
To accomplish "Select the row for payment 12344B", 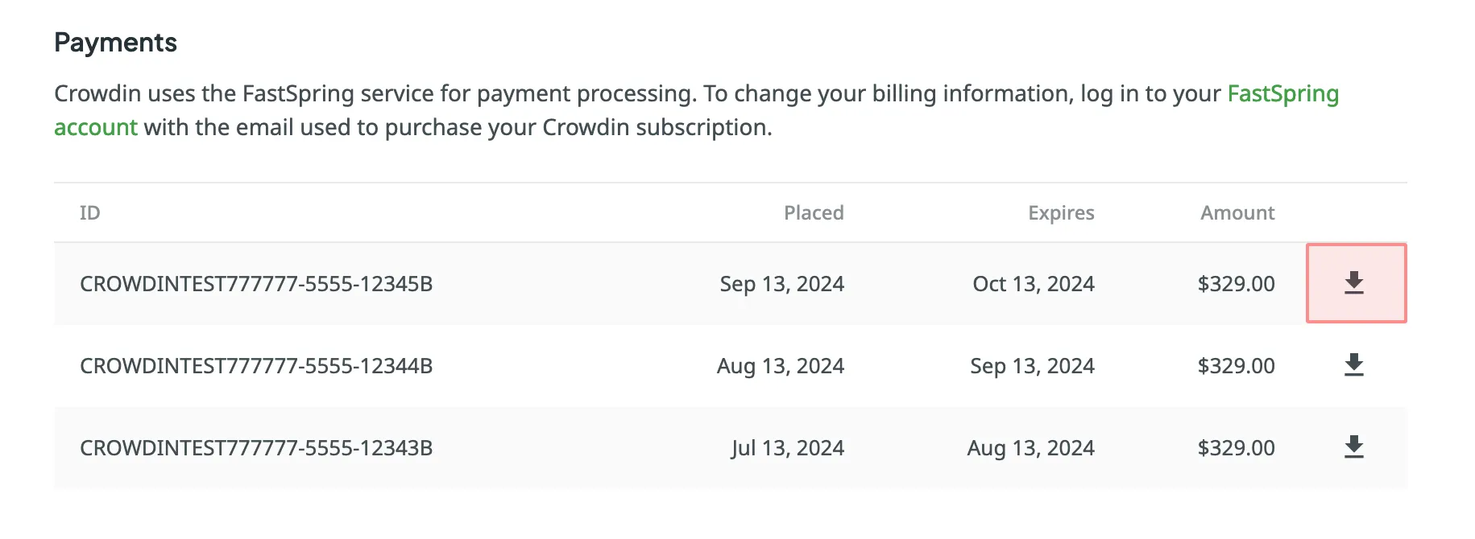I will (x=256, y=365).
